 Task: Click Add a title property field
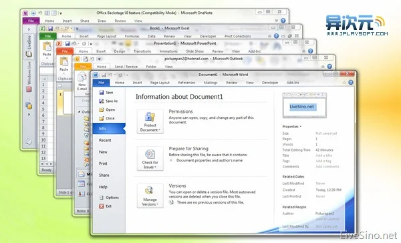pos(323,156)
